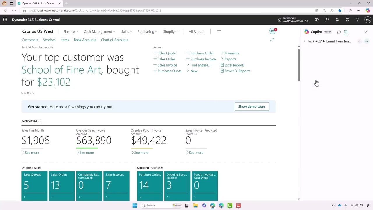Screen dimensions: 373x210
Task: Create a new Purchase Invoice action
Action: (x=201, y=59)
